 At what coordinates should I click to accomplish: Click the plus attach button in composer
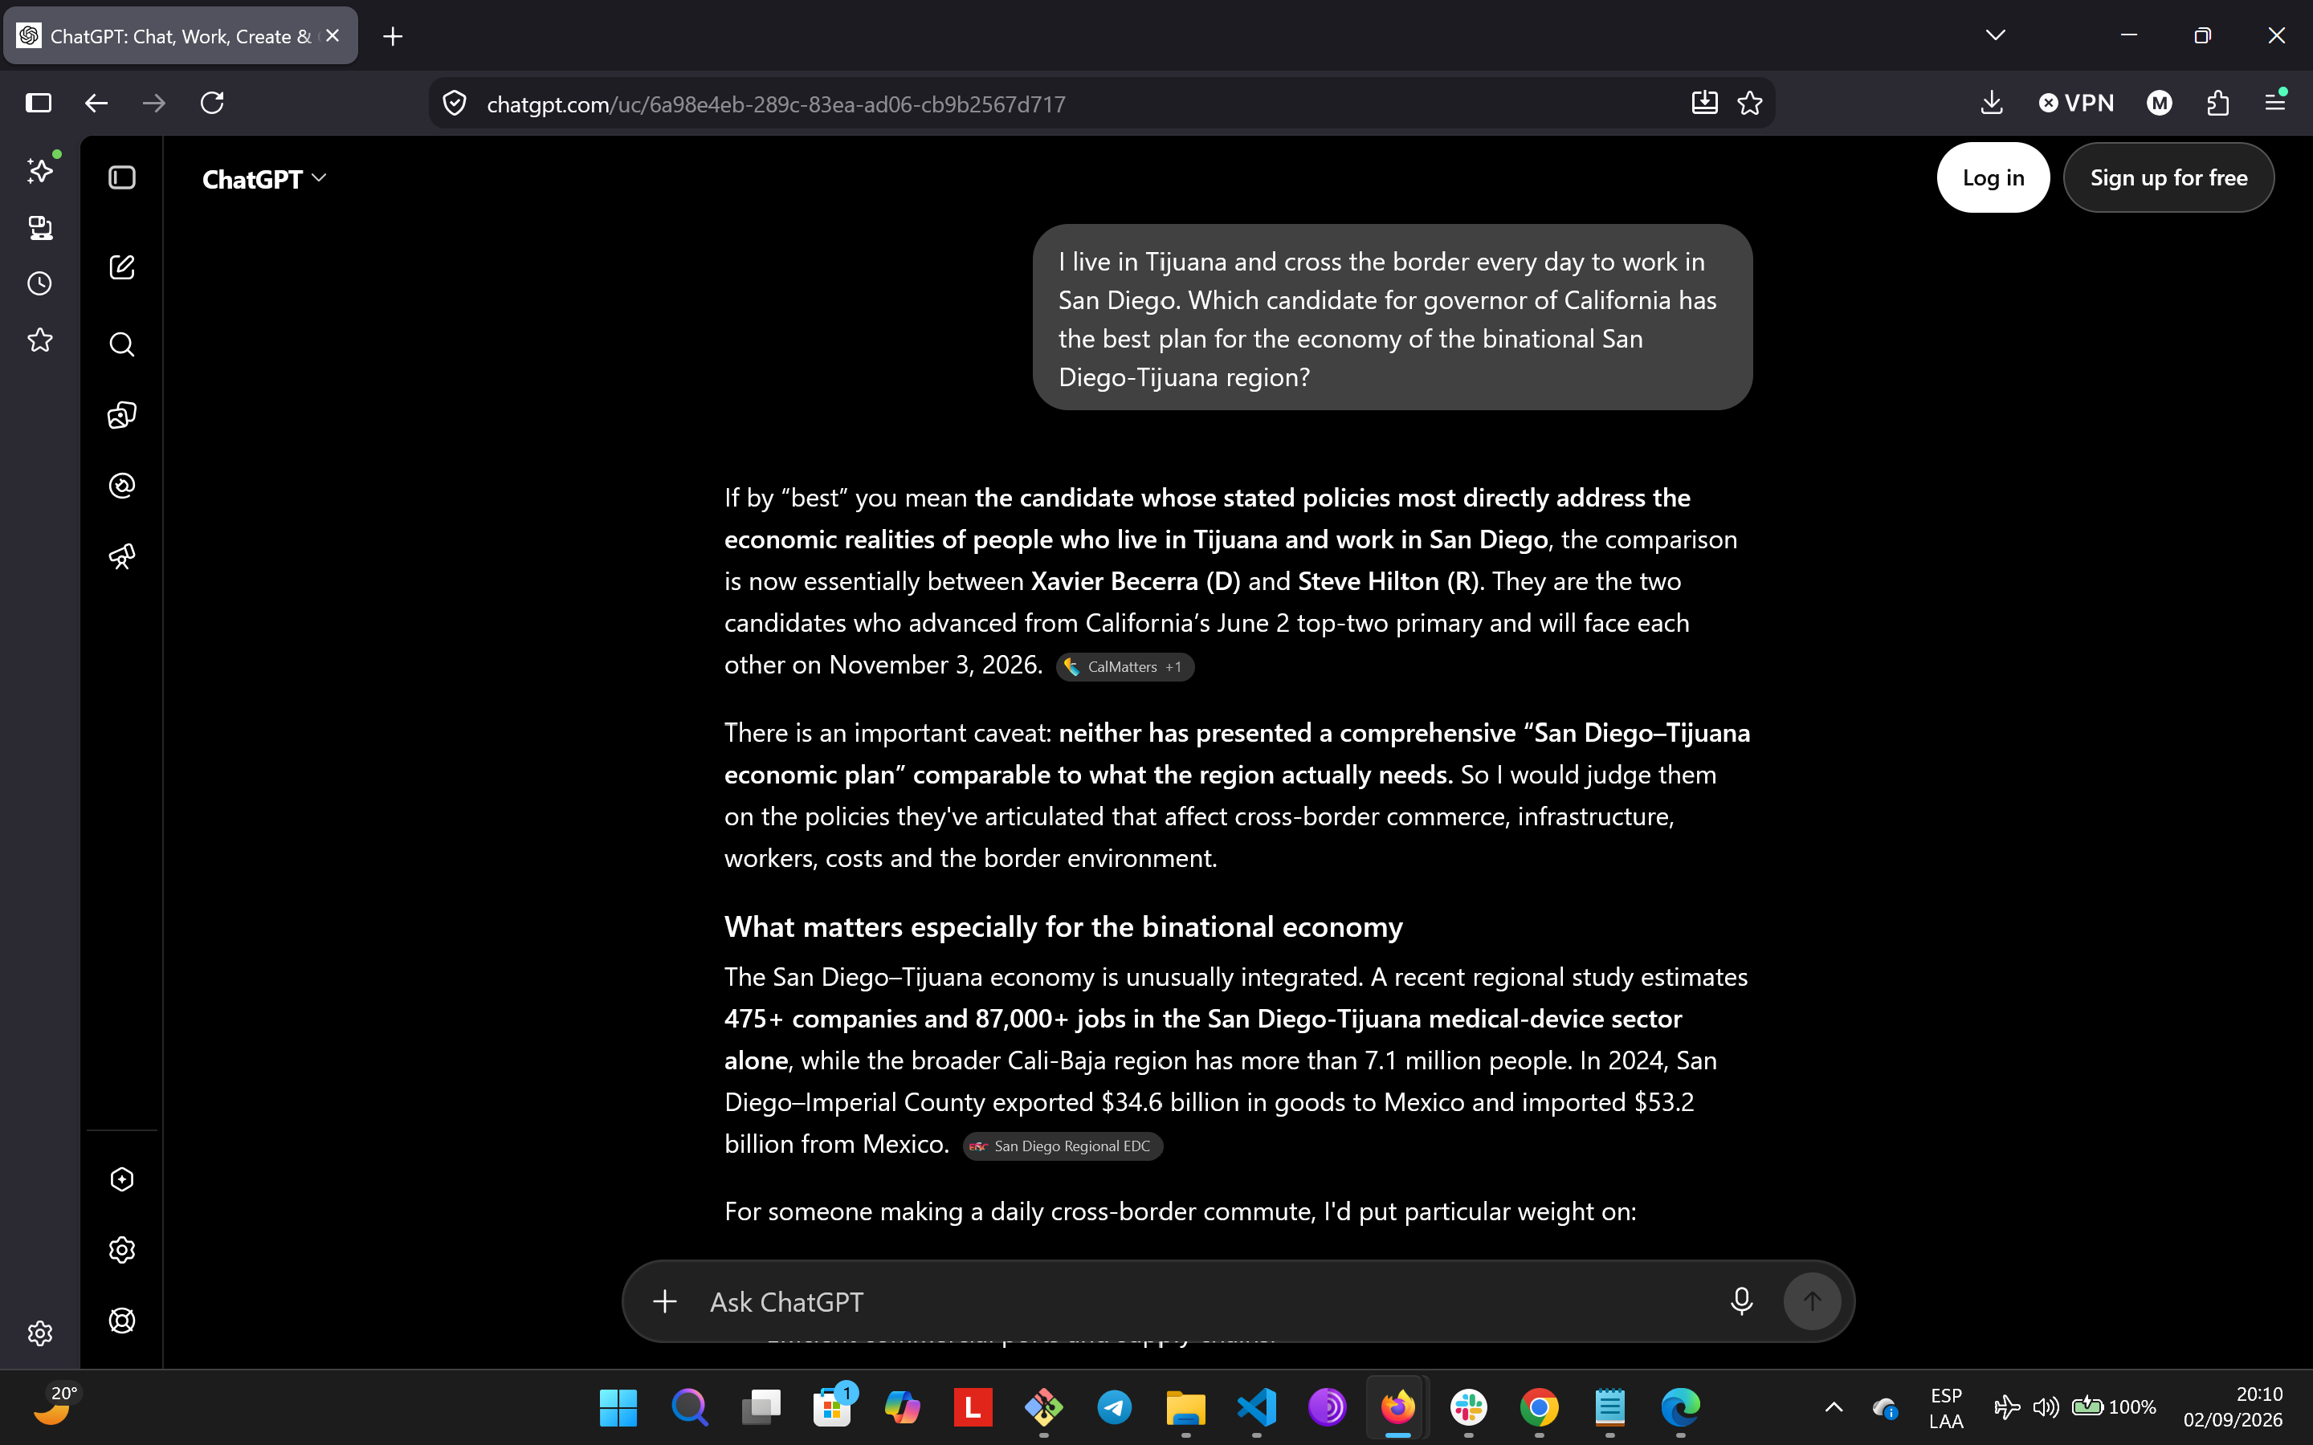tap(665, 1301)
